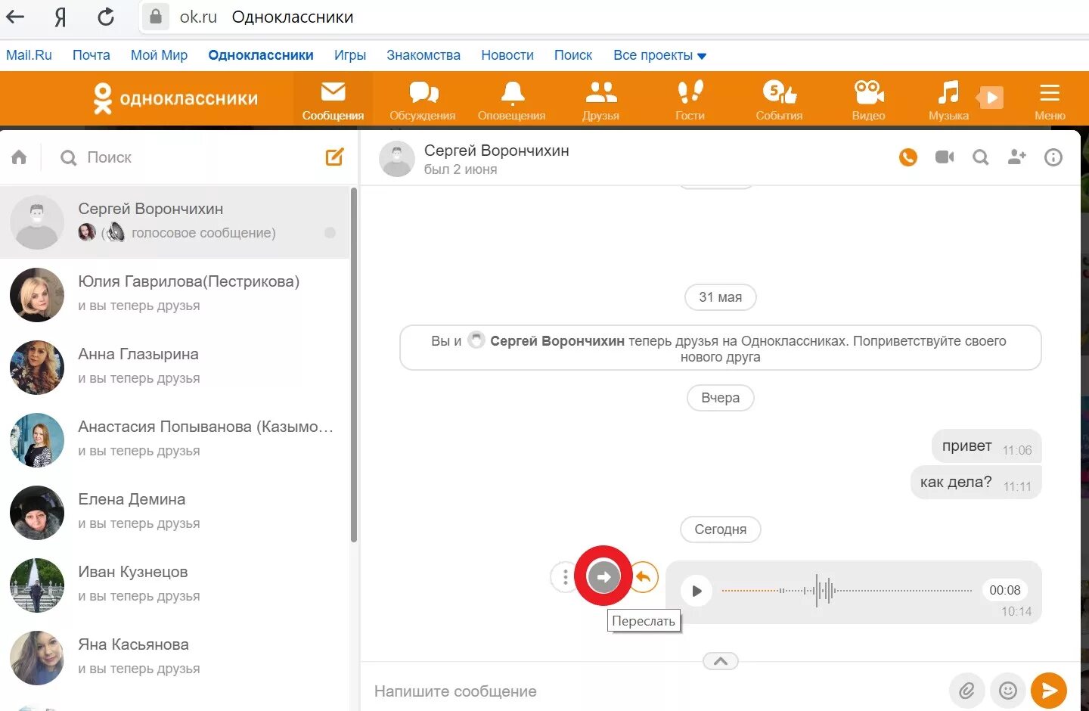Open the Обсуждения tab
This screenshot has height=711, width=1089.
[423, 99]
